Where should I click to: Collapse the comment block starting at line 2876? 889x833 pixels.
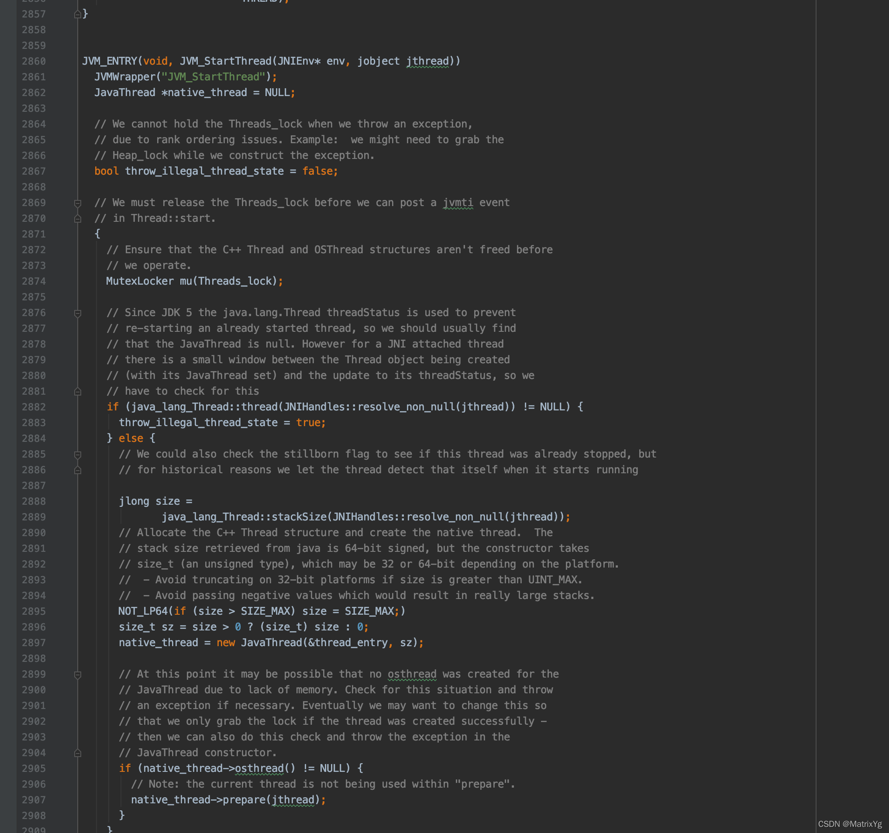point(77,313)
